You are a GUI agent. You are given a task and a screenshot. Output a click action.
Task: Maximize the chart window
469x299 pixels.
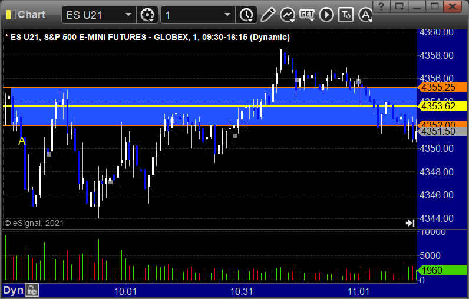click(x=435, y=6)
